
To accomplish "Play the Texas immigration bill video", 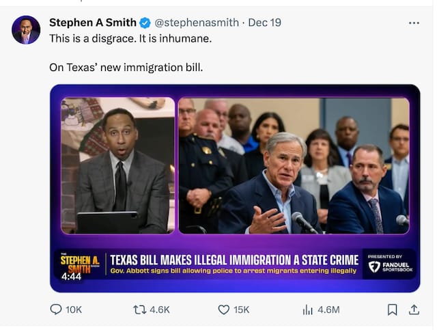I will click(235, 171).
